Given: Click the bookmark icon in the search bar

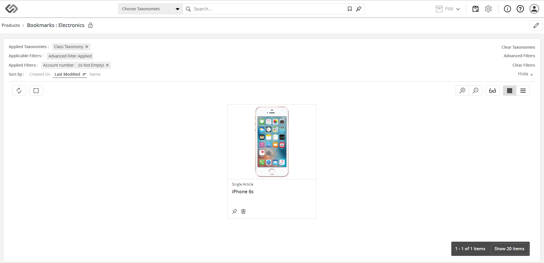Looking at the screenshot, I should click(x=350, y=9).
